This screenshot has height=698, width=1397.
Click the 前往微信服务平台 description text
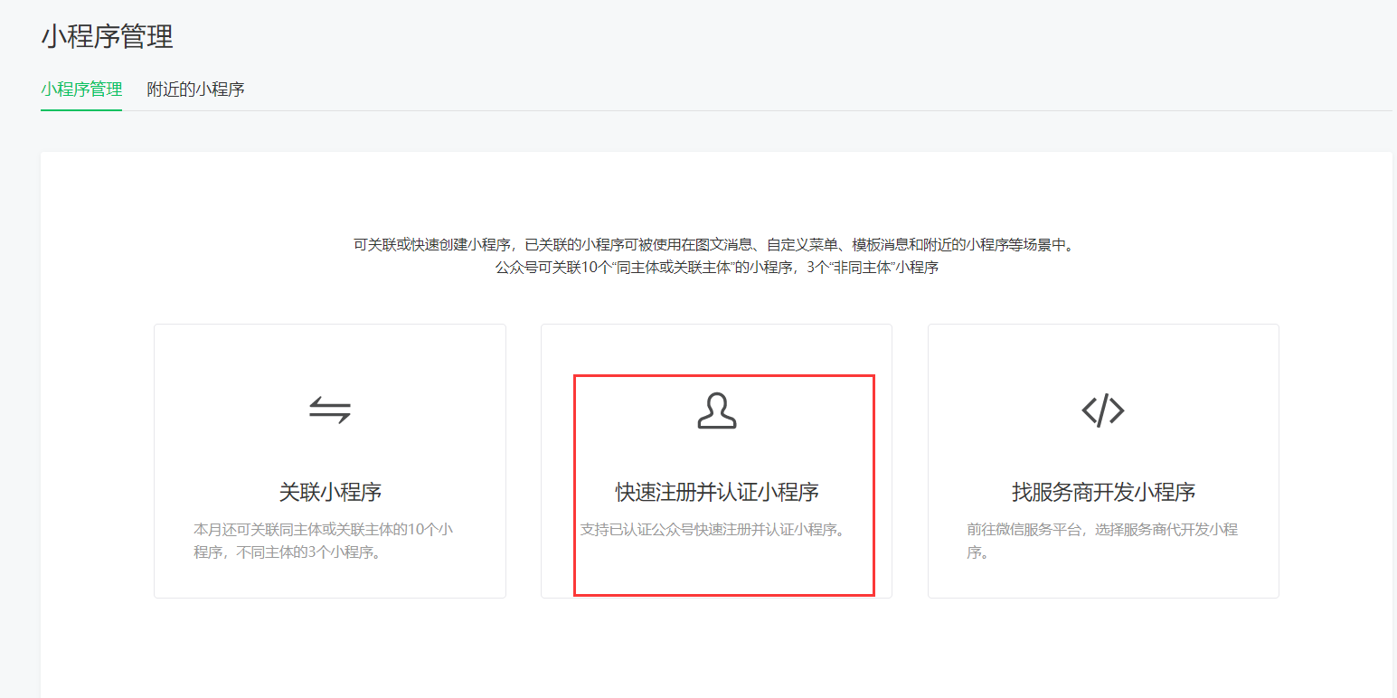pos(1102,541)
